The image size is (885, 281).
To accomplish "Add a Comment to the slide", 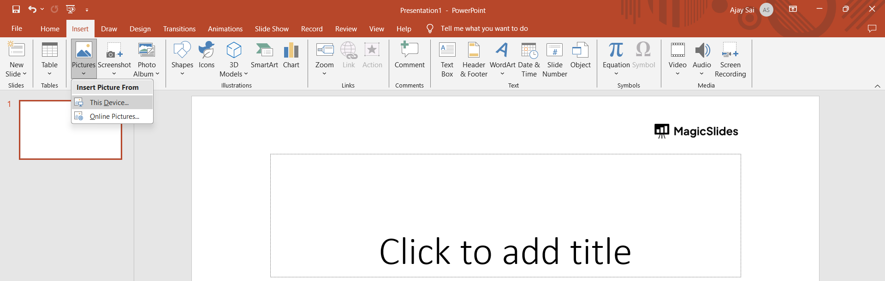I will (410, 55).
